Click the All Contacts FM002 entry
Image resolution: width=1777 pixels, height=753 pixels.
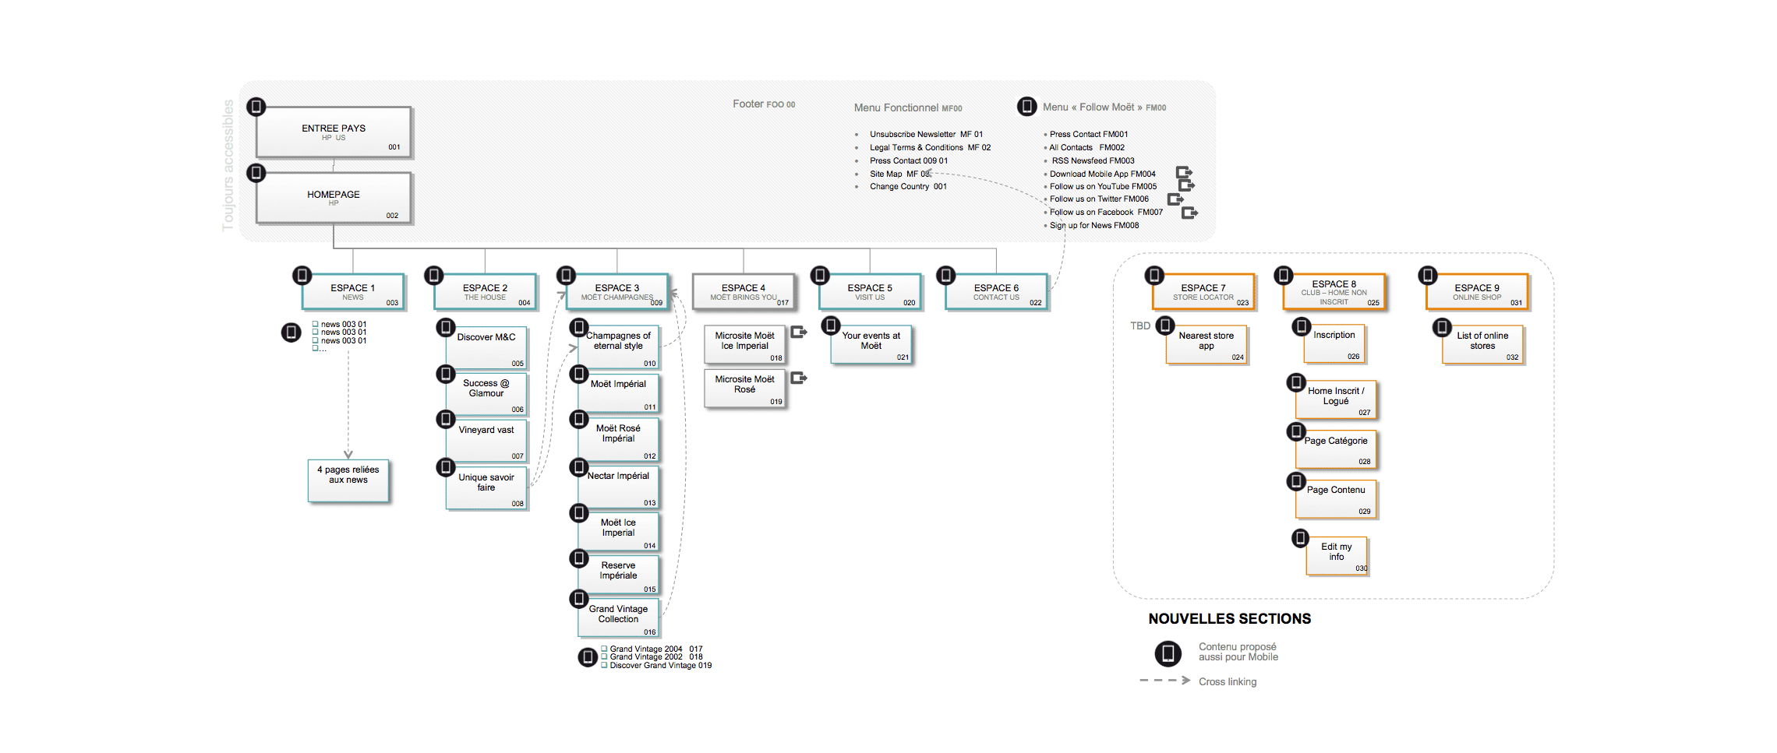[1086, 147]
